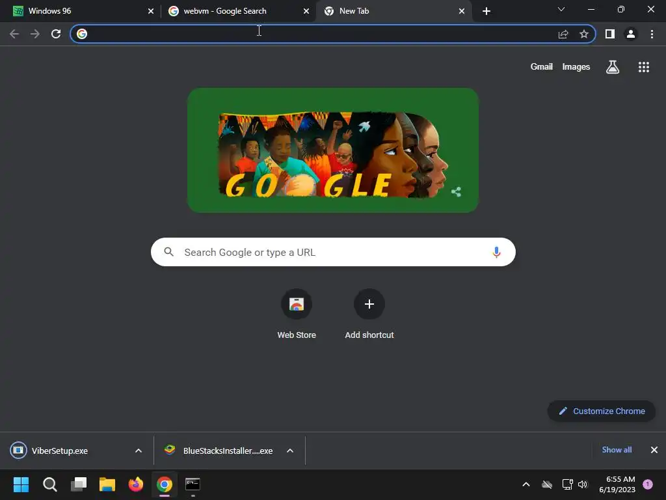
Task: Open the Chrome side panel
Action: coord(610,34)
